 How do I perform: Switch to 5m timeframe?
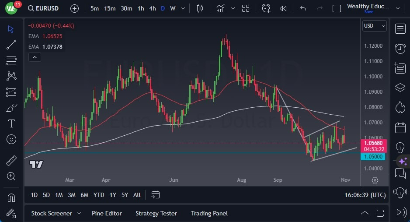[x=94, y=8]
